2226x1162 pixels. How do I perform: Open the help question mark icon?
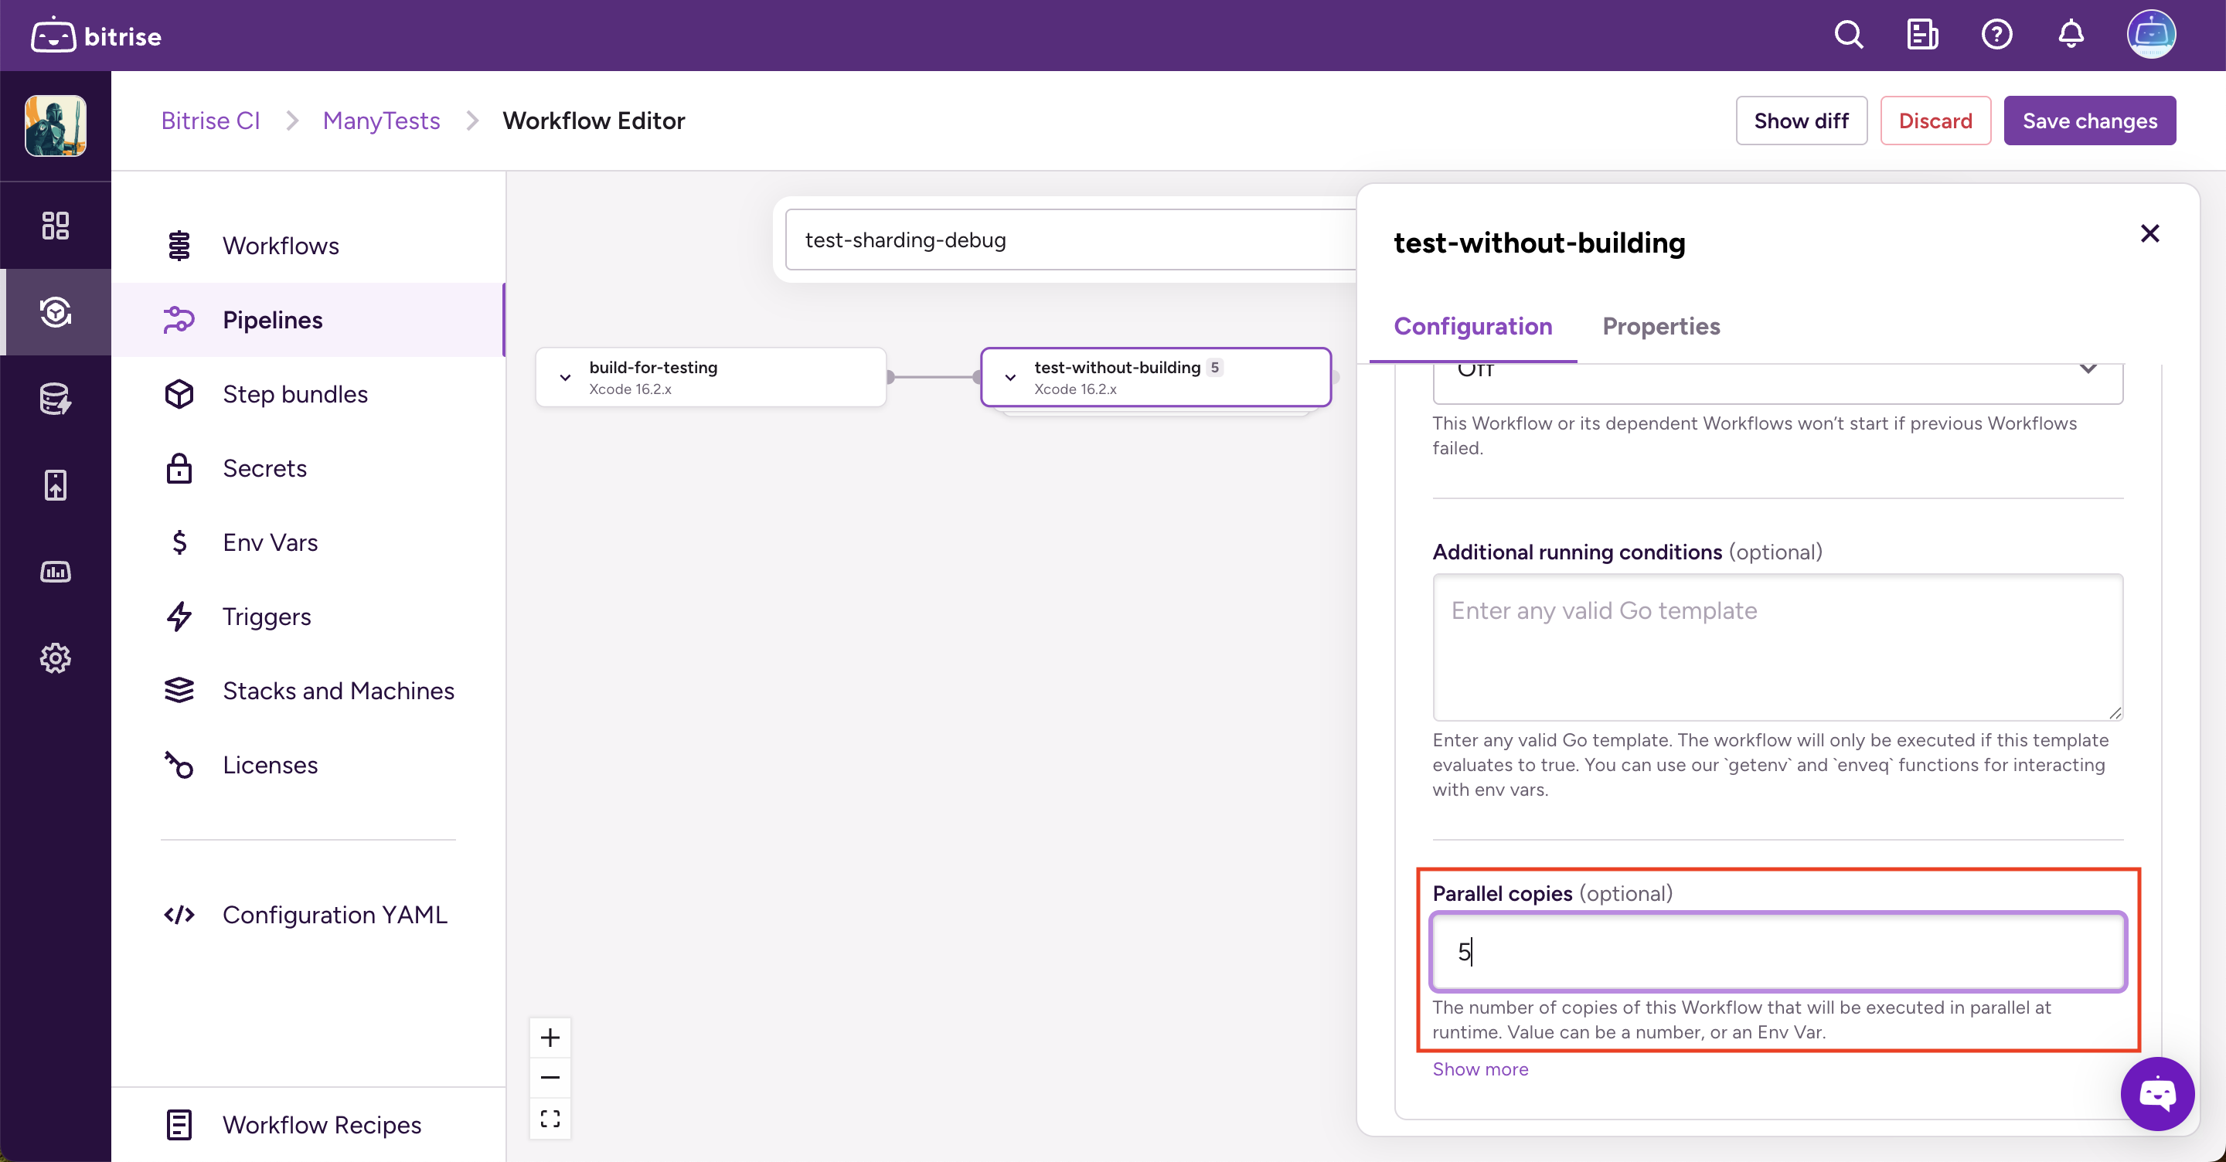1996,36
